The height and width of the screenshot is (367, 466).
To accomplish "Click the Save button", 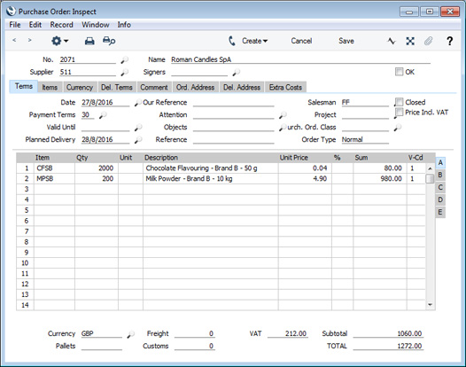I will (x=346, y=41).
